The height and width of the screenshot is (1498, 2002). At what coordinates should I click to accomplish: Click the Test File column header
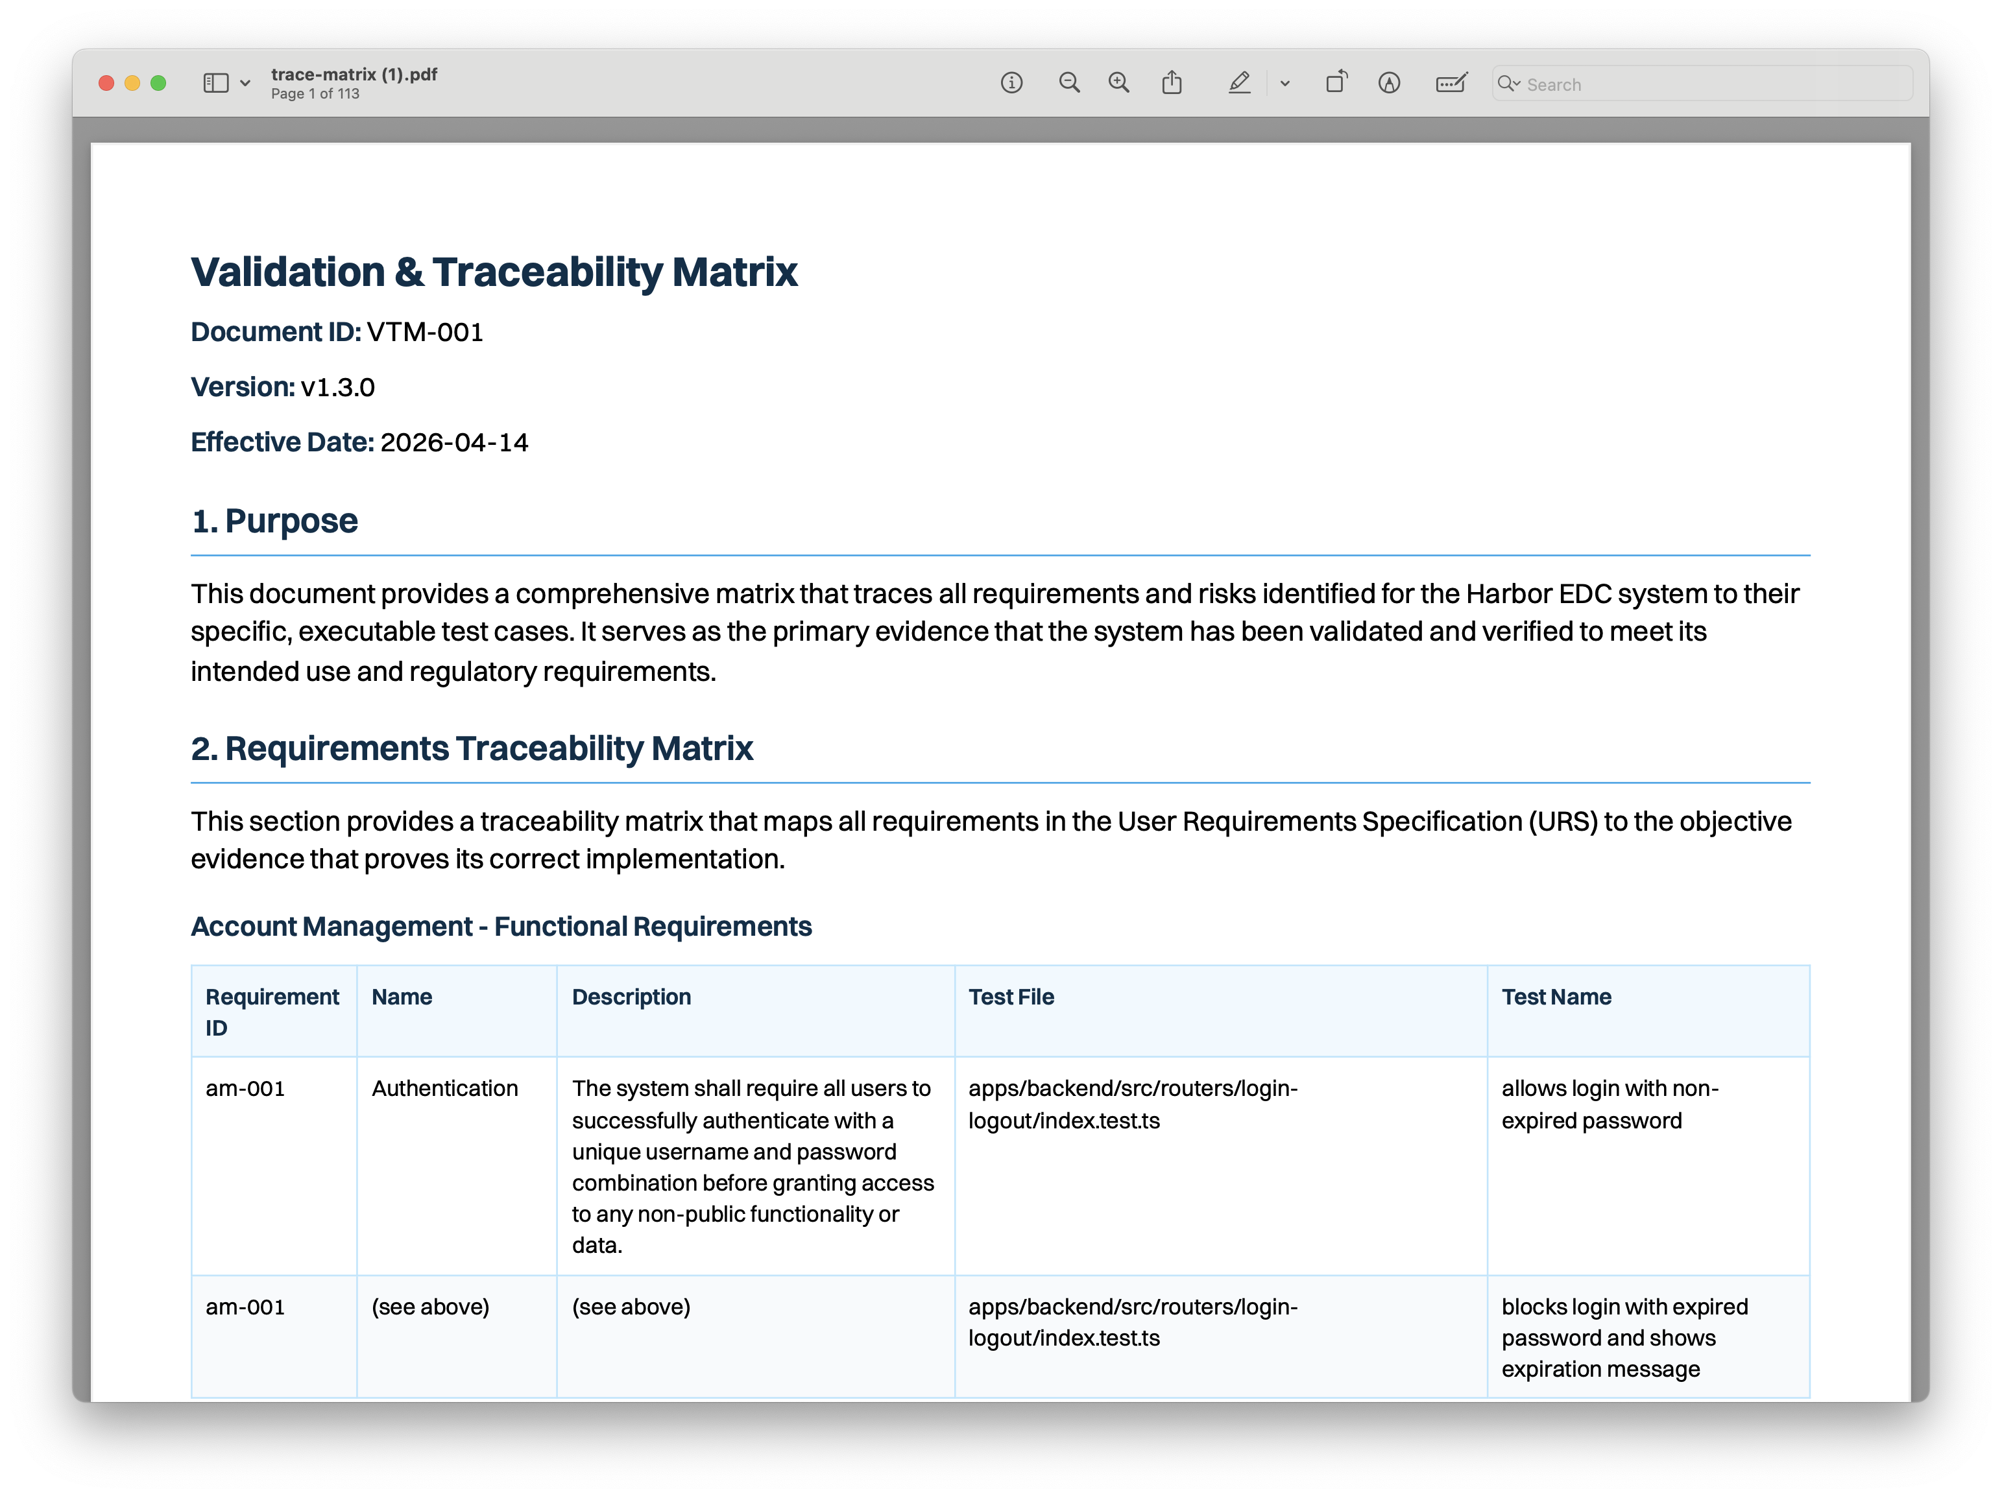pyautogui.click(x=1011, y=997)
